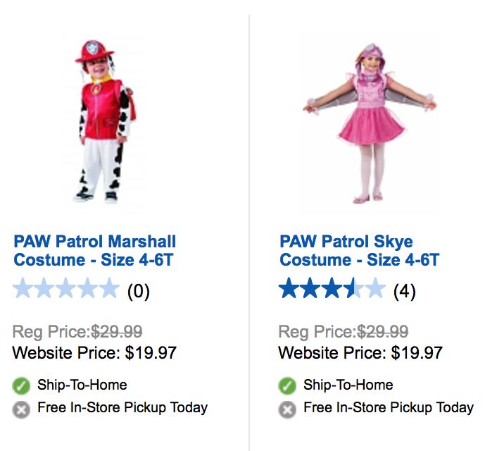Click the first filled star of Skye's rating
The image size is (504, 451).
click(x=289, y=289)
